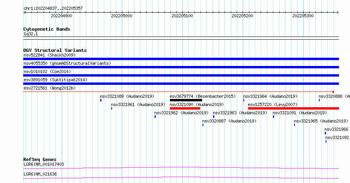Click the small blue nsv3321966 marker
Screen dimensions: 350x183
(326, 133)
